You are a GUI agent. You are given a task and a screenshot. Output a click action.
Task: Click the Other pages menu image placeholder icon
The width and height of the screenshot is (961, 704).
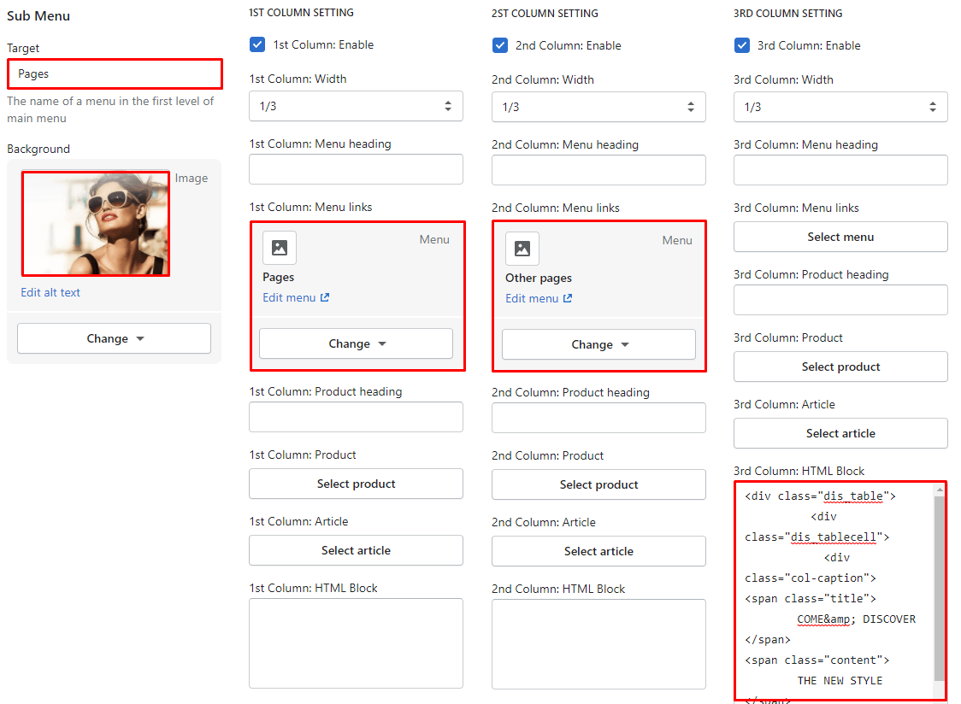point(522,248)
